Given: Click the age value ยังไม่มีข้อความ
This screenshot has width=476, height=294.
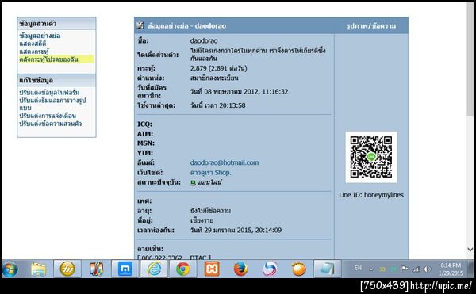Looking at the screenshot, I should (x=210, y=211).
